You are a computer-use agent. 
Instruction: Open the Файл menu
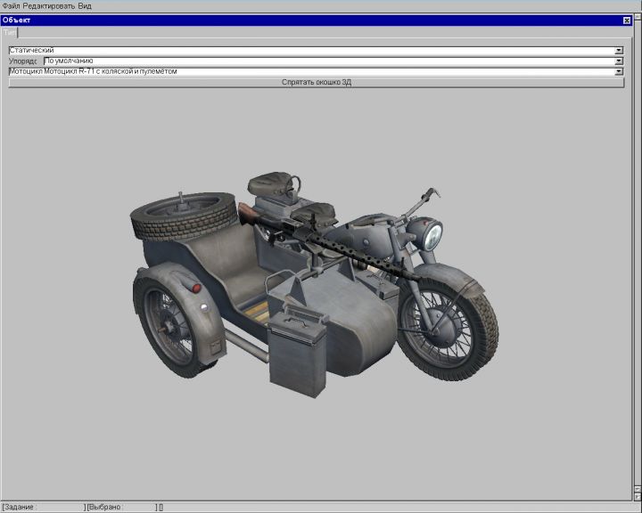tap(11, 5)
